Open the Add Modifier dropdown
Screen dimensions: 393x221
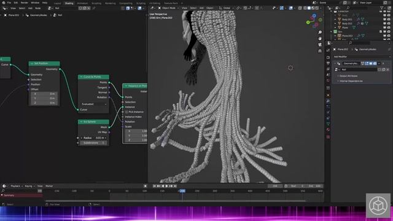pos(361,57)
